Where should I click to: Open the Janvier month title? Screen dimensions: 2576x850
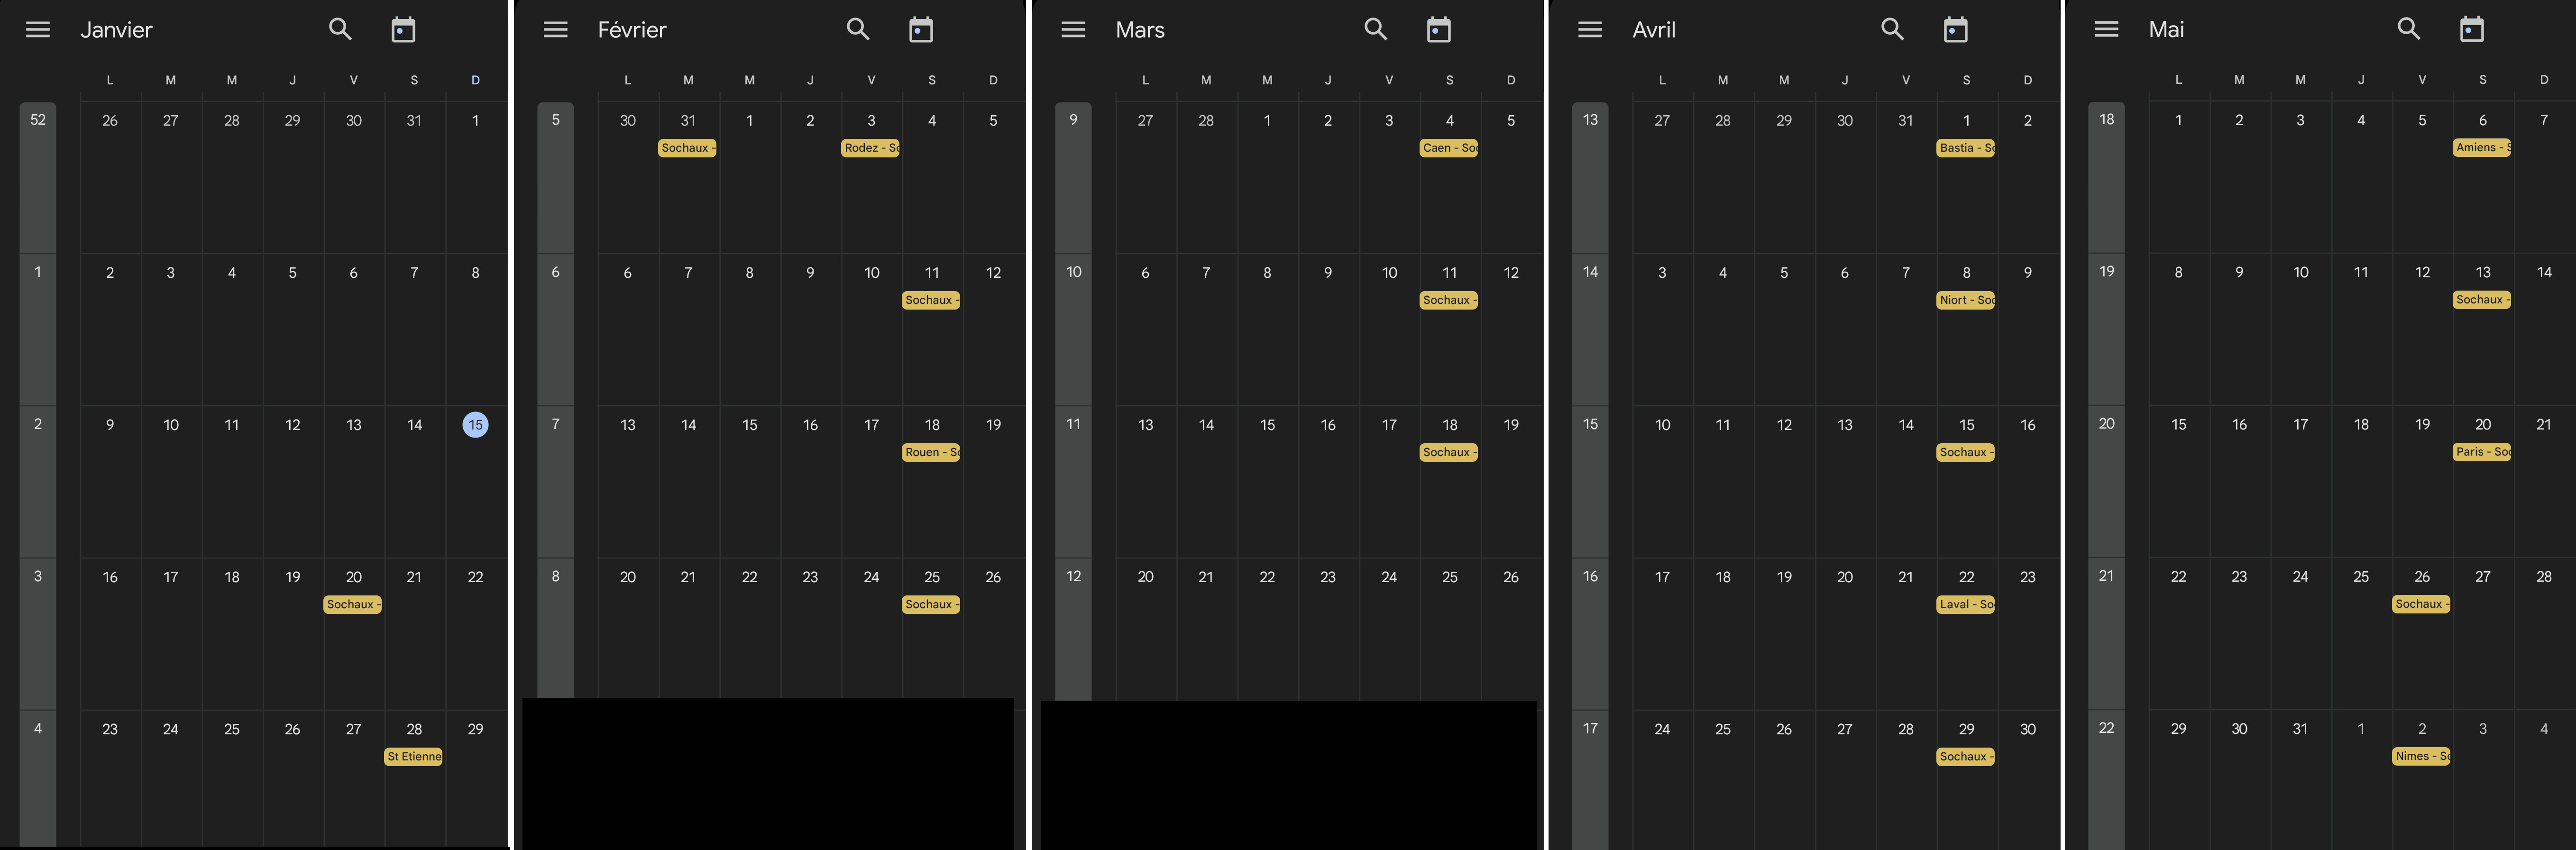[116, 30]
